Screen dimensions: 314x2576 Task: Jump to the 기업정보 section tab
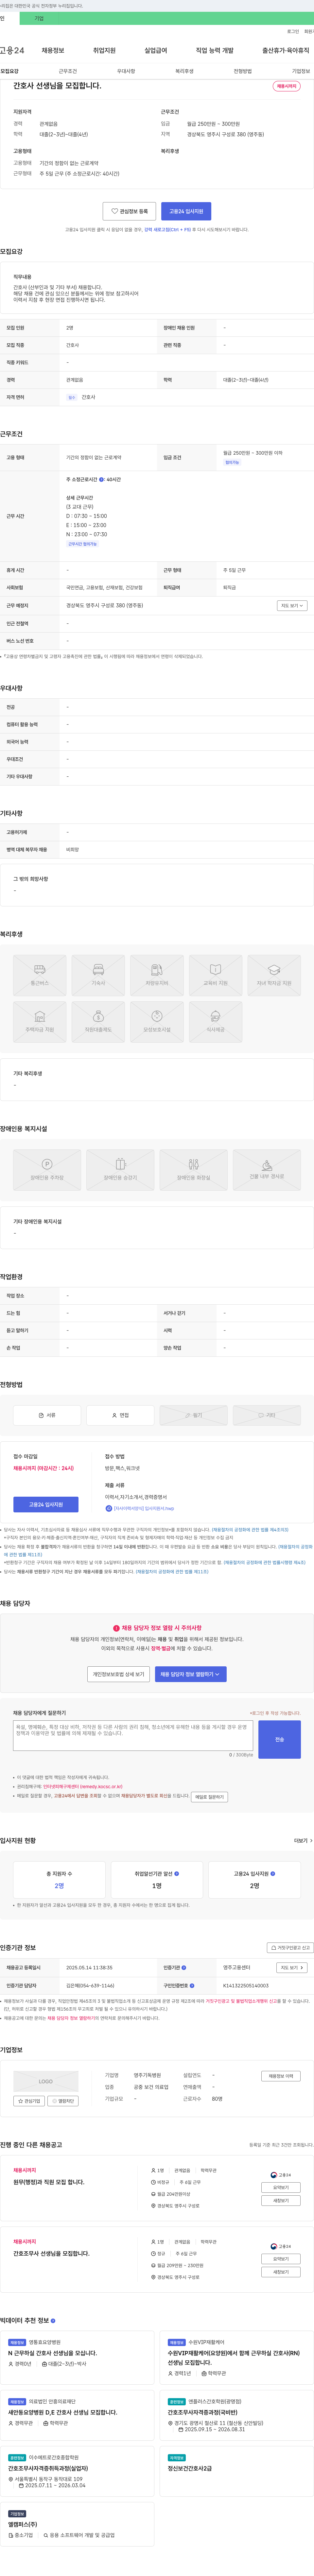point(301,71)
